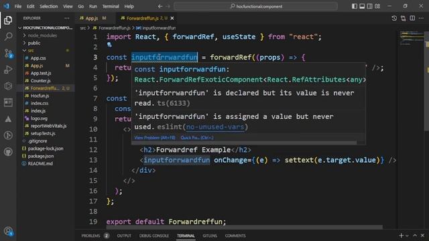
Task: Go back with the left arrow
Action: [160, 6]
